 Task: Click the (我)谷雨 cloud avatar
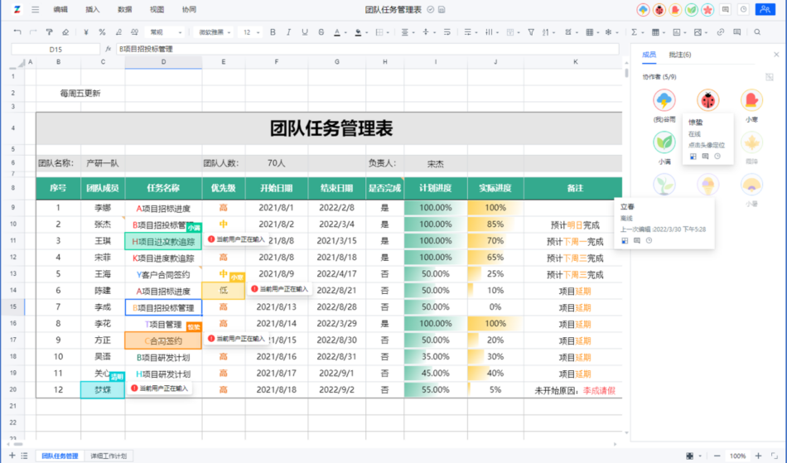664,100
